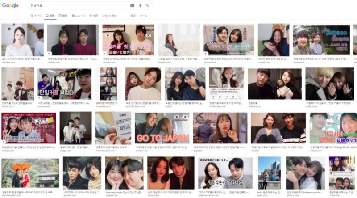
Task: Click the magnifying glass search button
Action: pyautogui.click(x=147, y=6)
